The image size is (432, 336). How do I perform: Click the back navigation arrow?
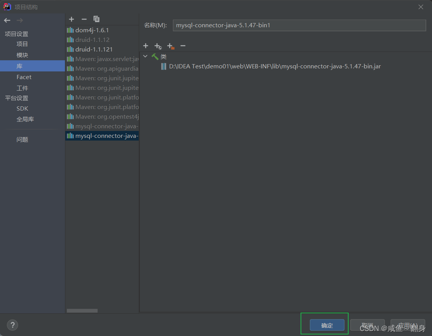7,20
